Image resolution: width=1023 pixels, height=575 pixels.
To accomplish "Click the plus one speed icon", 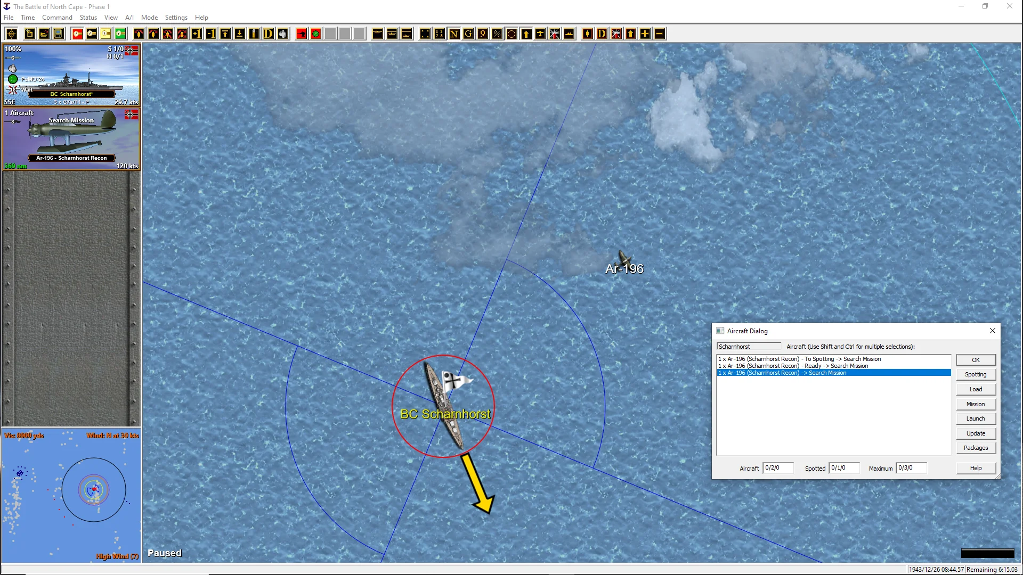I will click(197, 34).
